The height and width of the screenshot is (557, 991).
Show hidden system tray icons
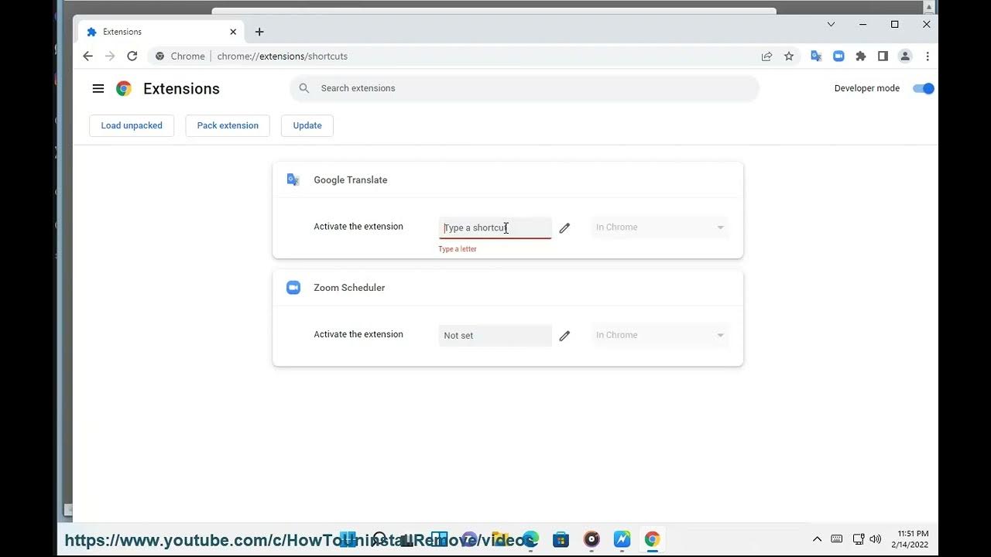[x=817, y=539]
